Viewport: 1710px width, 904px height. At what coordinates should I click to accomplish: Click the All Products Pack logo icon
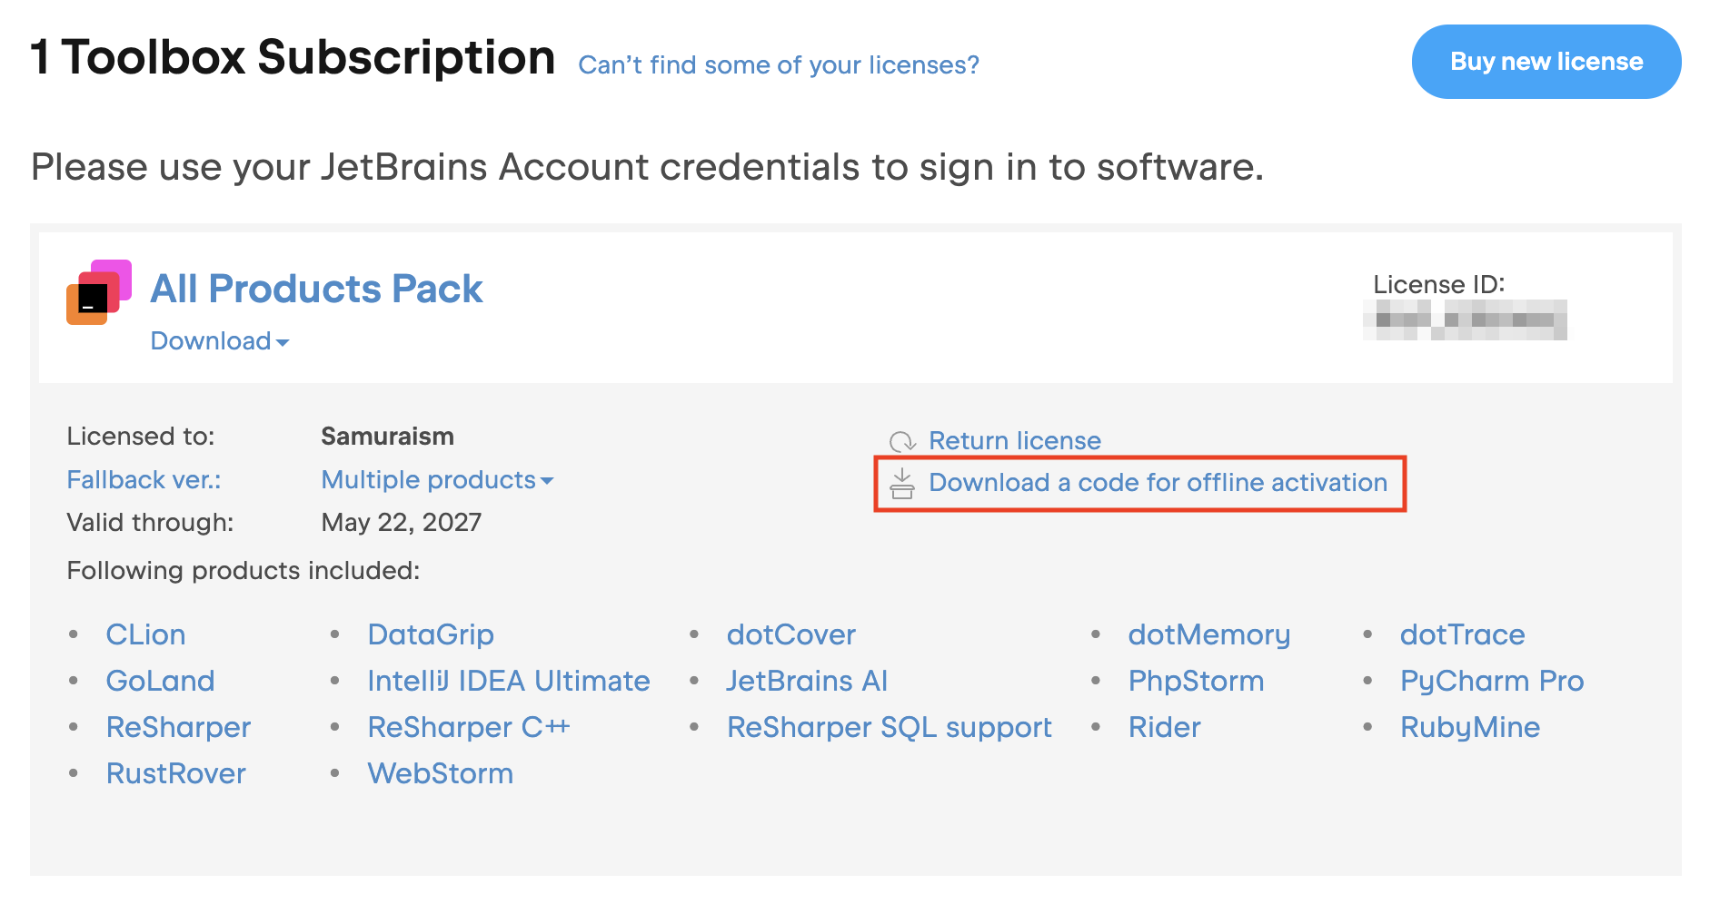point(99,292)
